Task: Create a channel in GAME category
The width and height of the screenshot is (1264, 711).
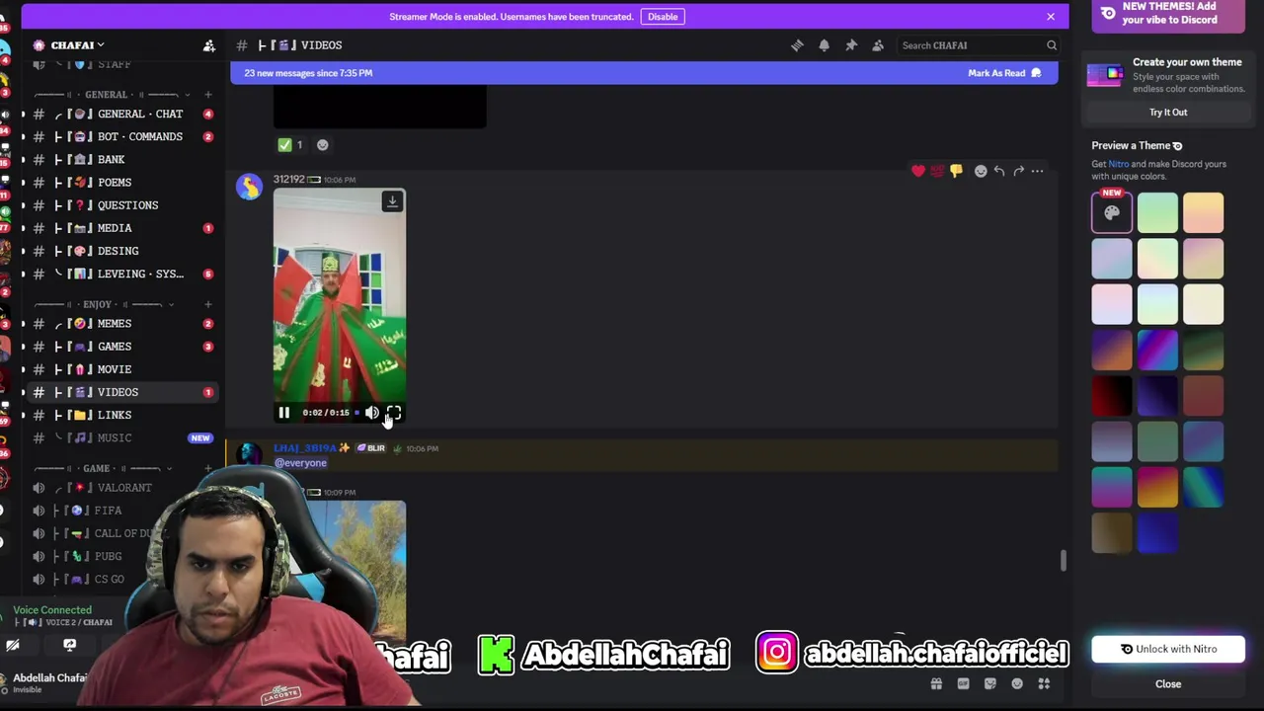Action: tap(207, 468)
